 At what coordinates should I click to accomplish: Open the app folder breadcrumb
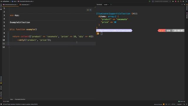pos(14,1)
